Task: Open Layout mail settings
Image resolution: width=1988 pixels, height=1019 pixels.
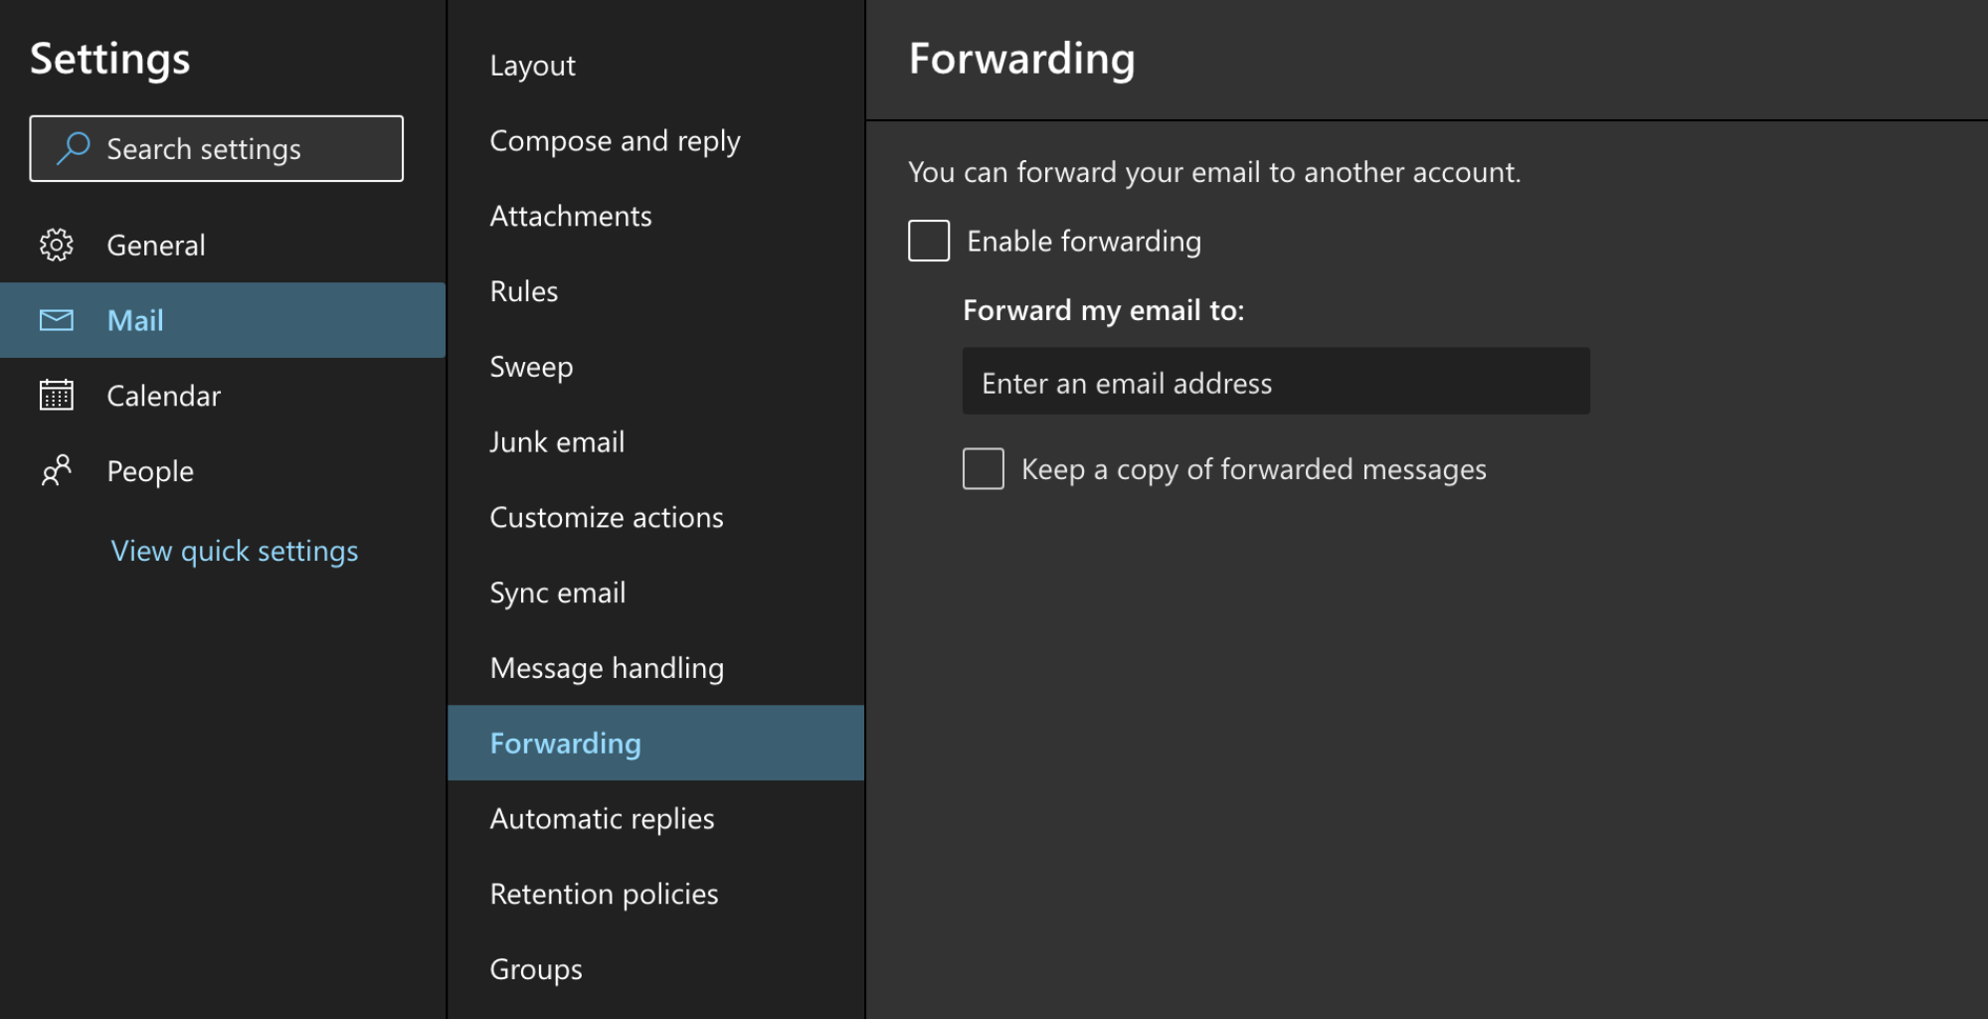Action: pos(656,66)
